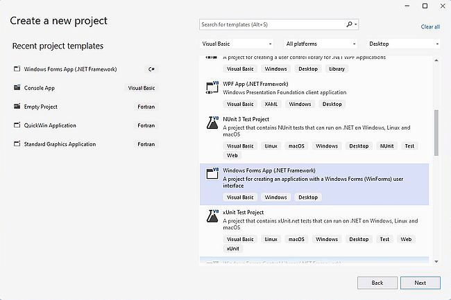The image size is (451, 300).
Task: Open the Visual Basic language filter dropdown
Action: click(x=236, y=44)
